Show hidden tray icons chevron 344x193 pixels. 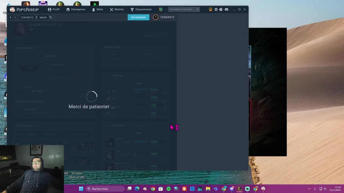pyautogui.click(x=309, y=189)
